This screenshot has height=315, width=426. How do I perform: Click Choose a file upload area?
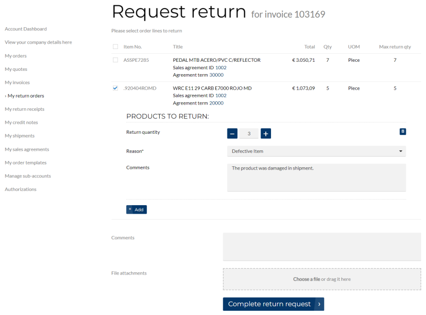point(322,279)
